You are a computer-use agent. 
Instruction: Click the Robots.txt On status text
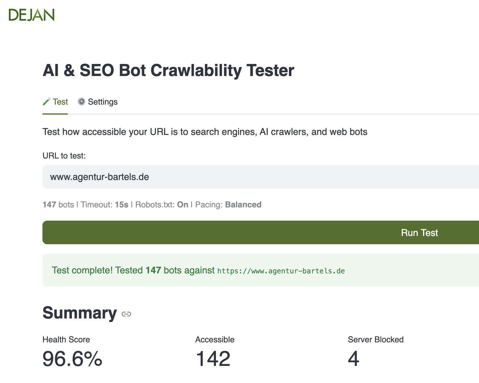(161, 204)
